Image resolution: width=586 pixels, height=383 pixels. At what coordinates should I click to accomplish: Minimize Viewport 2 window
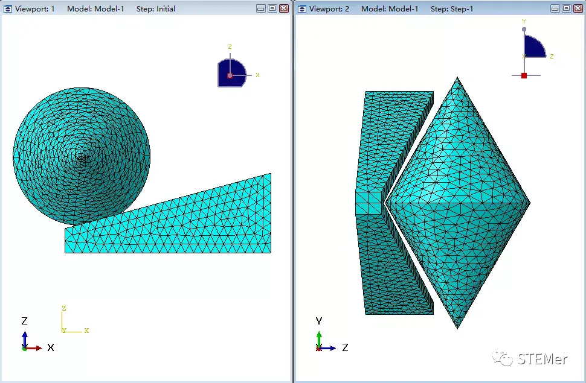pyautogui.click(x=555, y=8)
